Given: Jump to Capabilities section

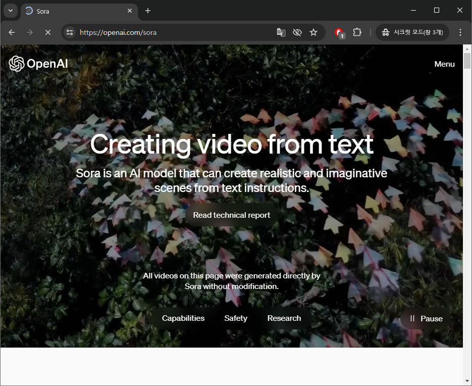Looking at the screenshot, I should pos(183,318).
